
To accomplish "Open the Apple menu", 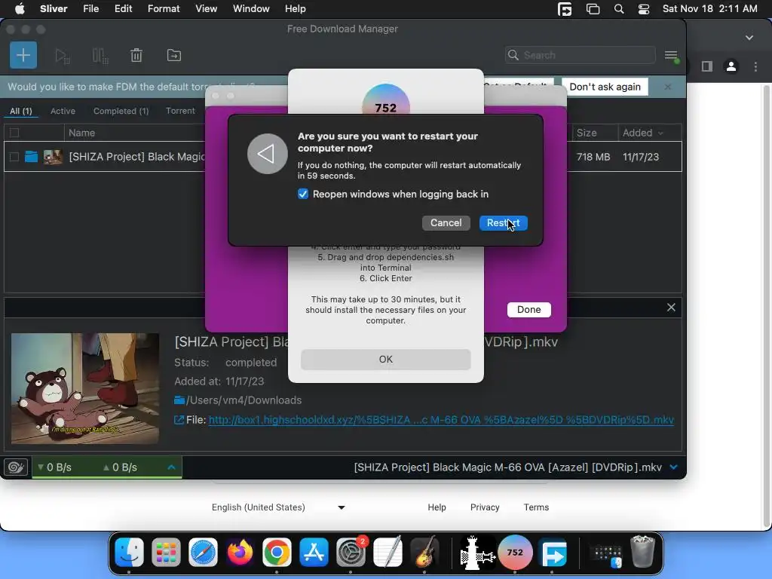I will [x=19, y=9].
